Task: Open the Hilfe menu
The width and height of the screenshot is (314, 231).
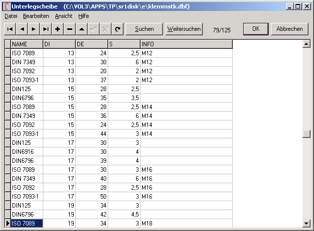Action: pyautogui.click(x=83, y=16)
